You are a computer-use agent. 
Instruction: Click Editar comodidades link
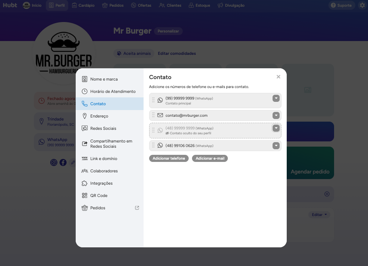(177, 53)
